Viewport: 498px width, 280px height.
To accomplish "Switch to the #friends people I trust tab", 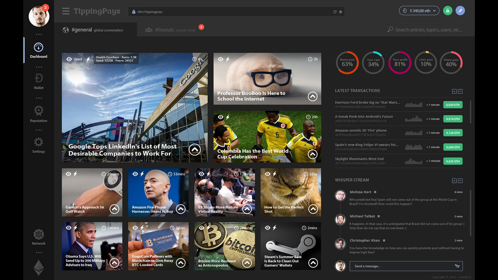I will [174, 30].
